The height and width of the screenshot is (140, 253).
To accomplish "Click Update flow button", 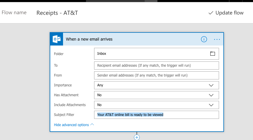I will pos(226,13).
